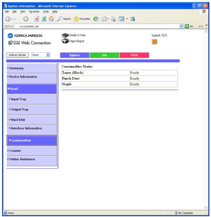Click the Consumables Status heading

coord(77,67)
